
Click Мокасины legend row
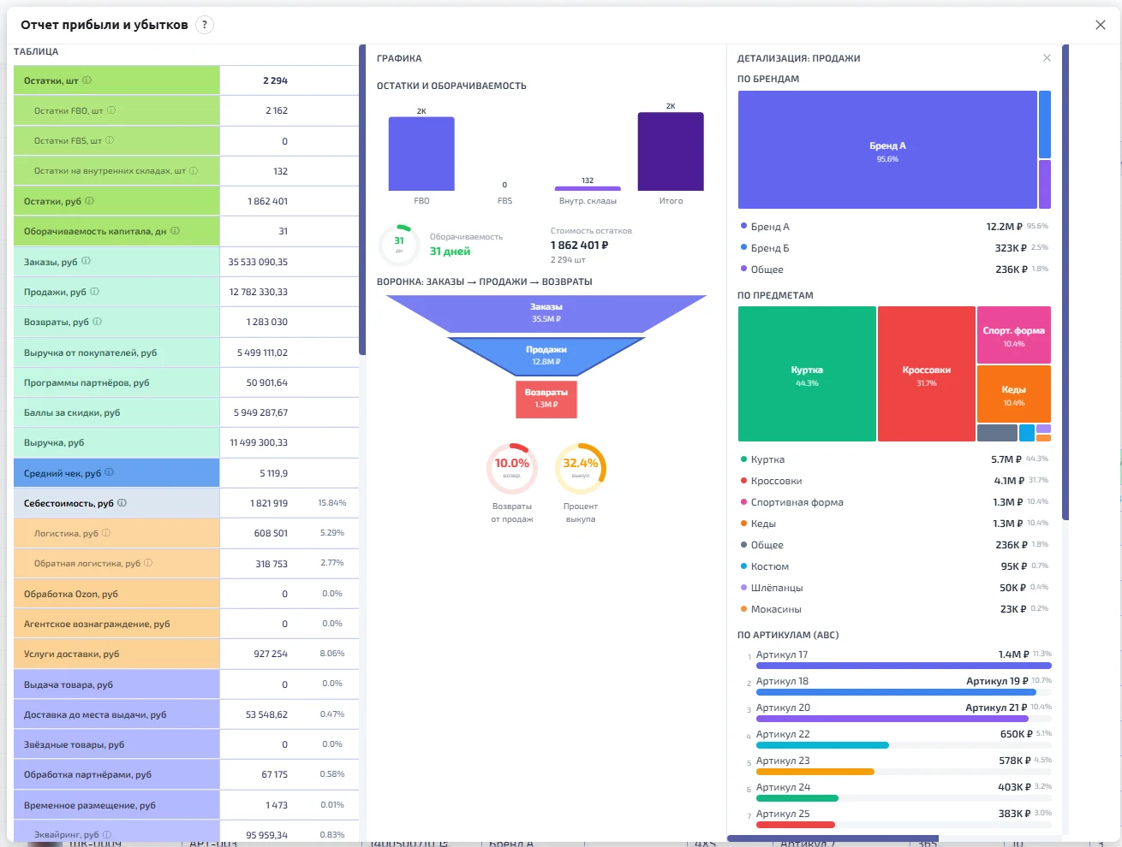point(894,609)
